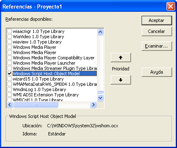Click the list's scroll up arrow

pos(100,32)
